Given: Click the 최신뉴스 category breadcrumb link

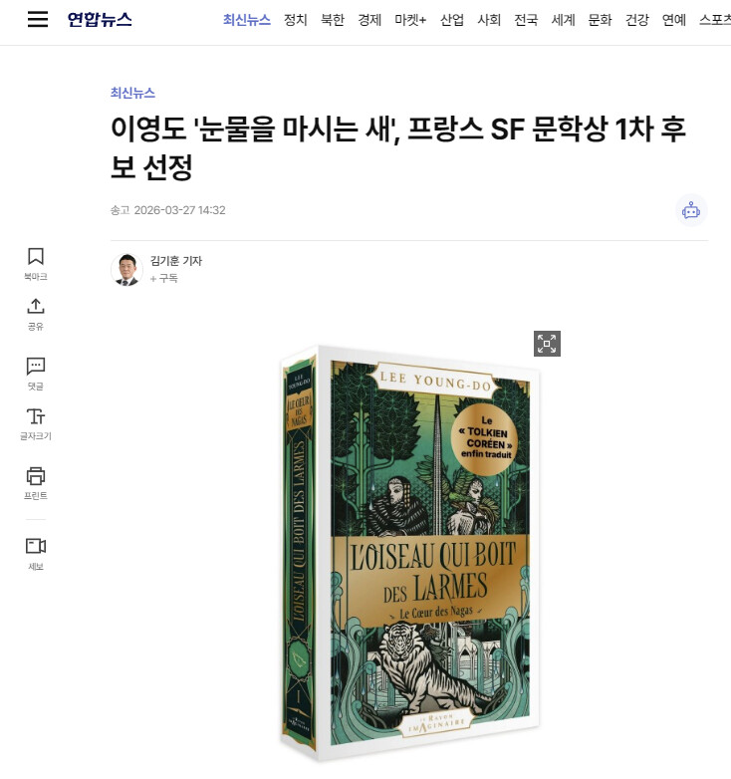Looking at the screenshot, I should [x=132, y=93].
